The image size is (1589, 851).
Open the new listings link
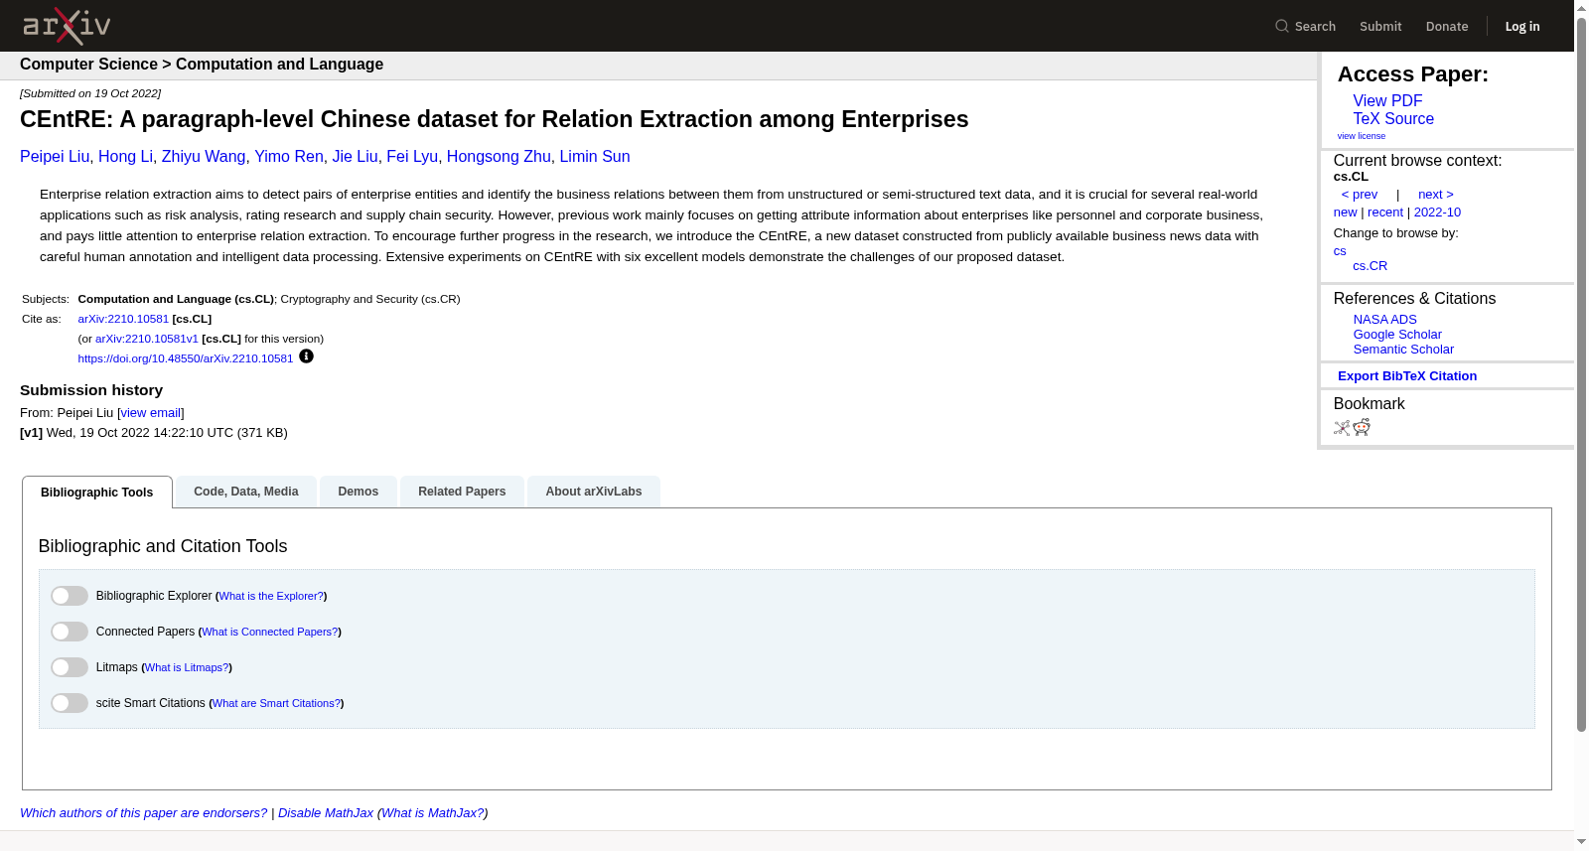tap(1345, 213)
